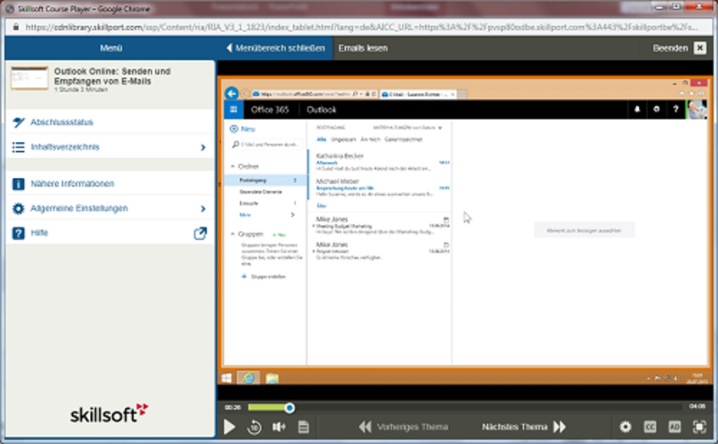This screenshot has height=444, width=718.
Task: Collapse the Ordner folder section
Action: pos(233,166)
